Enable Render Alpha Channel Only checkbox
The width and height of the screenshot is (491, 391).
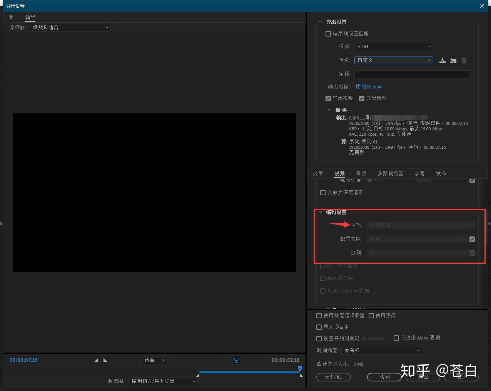point(396,338)
